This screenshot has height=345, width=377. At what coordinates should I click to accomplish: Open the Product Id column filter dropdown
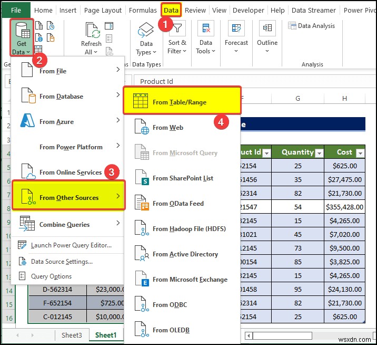[266, 153]
